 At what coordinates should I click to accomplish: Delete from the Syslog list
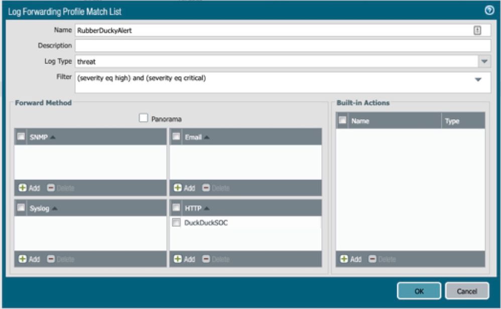pos(61,259)
